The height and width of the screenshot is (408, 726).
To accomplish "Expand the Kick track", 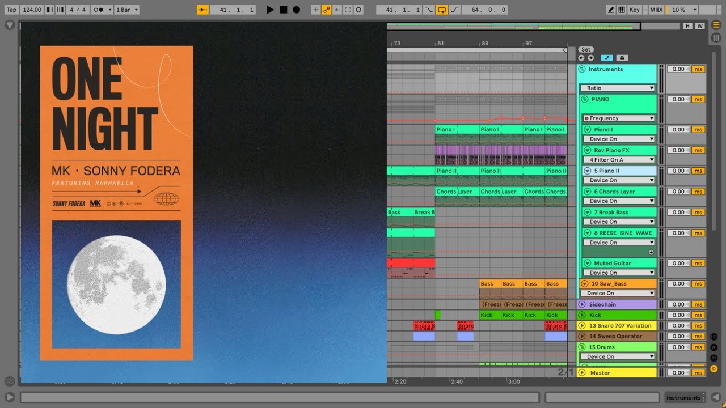I will (x=582, y=315).
